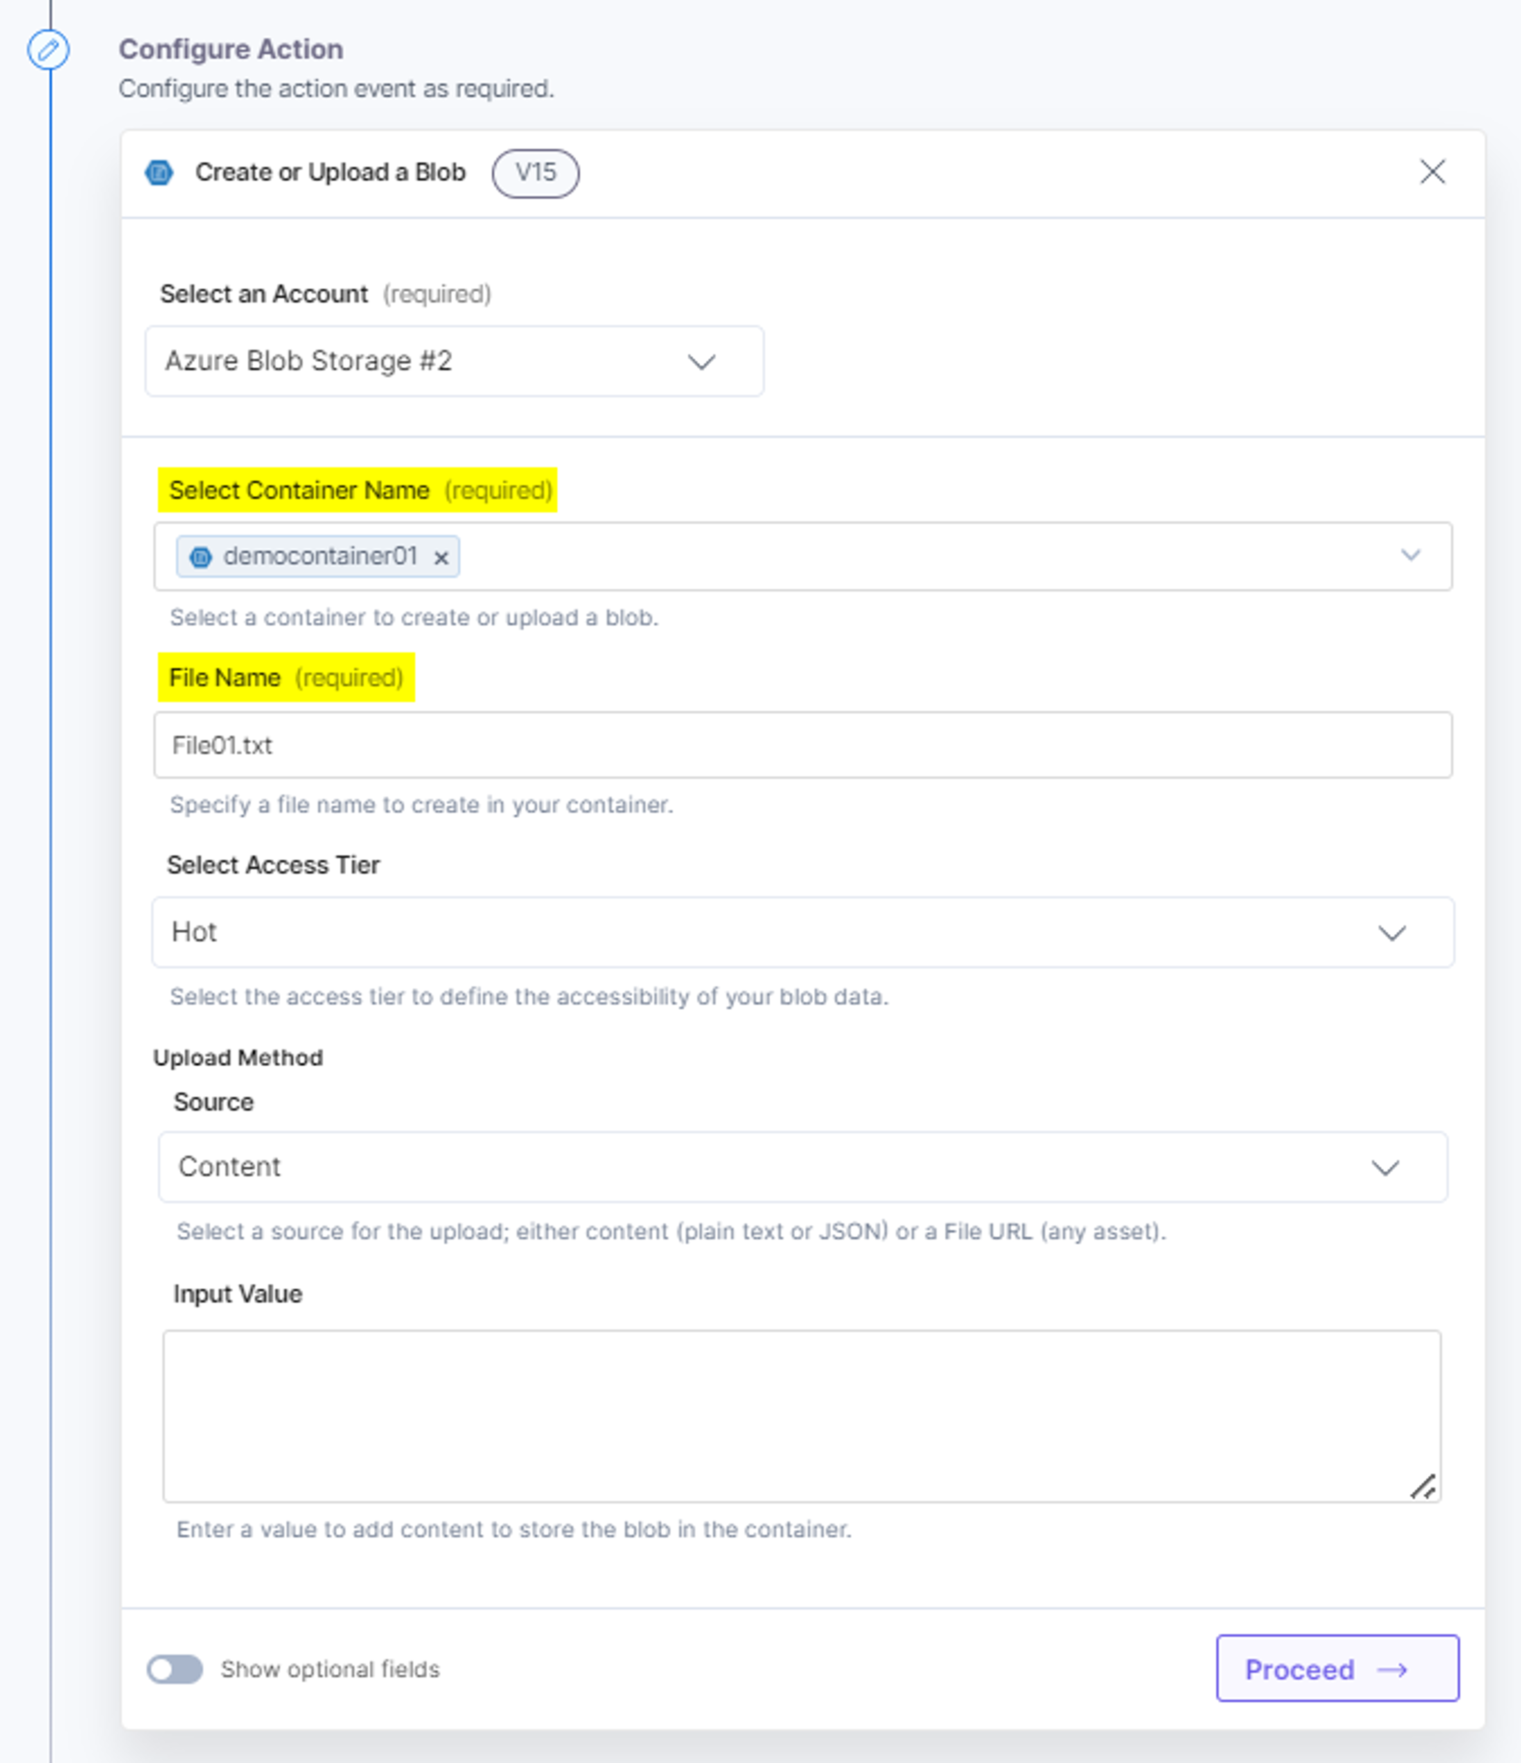Click the 'Upload Method' label
This screenshot has height=1763, width=1521.
pos(238,1058)
